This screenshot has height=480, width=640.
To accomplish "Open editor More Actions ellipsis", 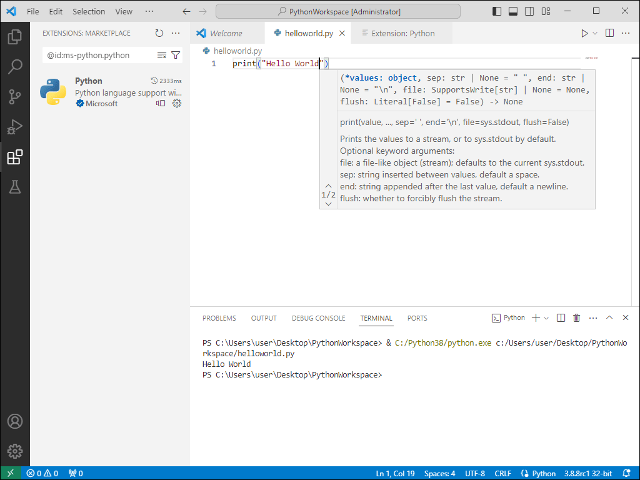I will coord(626,33).
